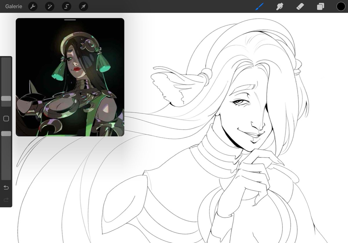Activate the Selection tool
The height and width of the screenshot is (243, 348).
pos(66,6)
